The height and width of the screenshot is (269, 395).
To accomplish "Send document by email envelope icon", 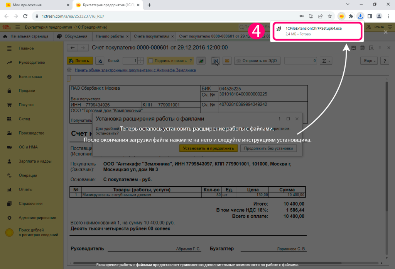I will (x=227, y=61).
